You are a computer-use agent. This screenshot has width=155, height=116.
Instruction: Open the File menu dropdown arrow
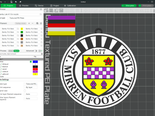tap(5, 2)
